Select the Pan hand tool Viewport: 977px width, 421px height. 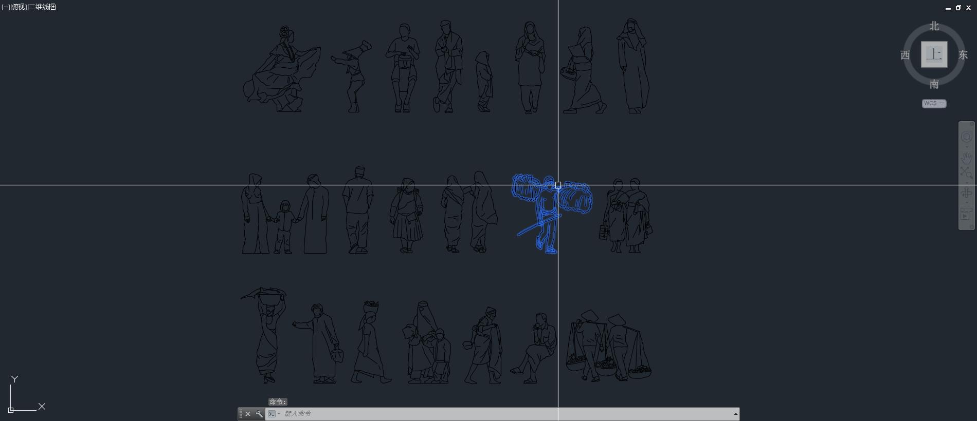(966, 158)
